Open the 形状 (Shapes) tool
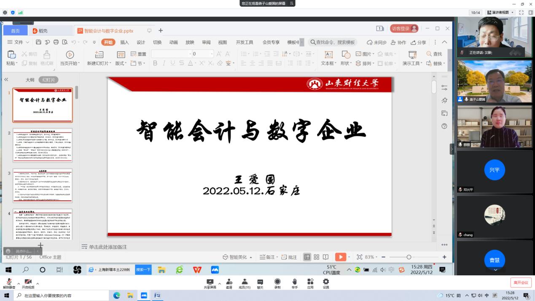535x301 pixels. (x=346, y=59)
